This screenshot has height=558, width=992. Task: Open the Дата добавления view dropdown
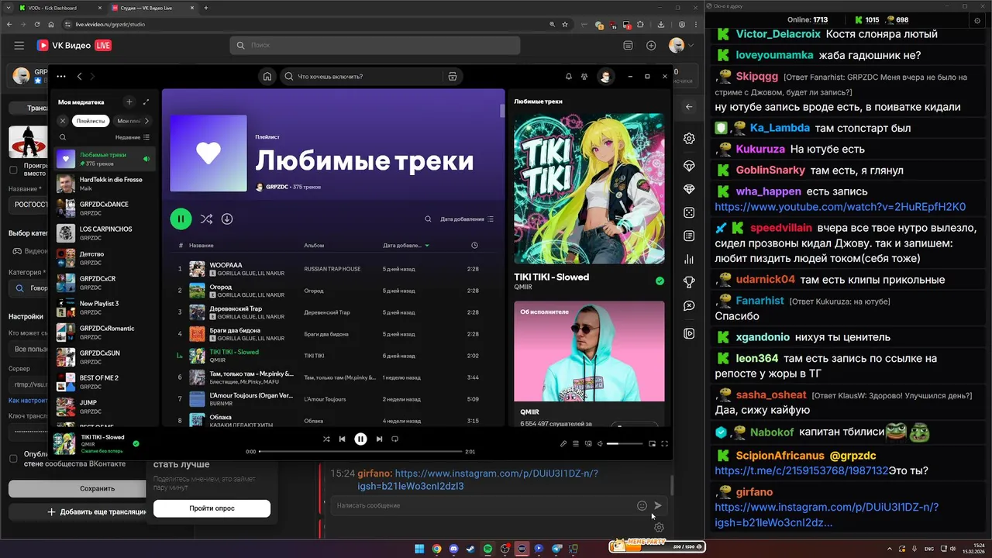click(x=467, y=219)
